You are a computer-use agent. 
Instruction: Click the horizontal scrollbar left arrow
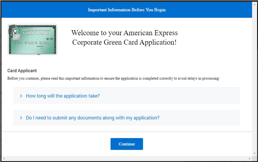coord(4,159)
